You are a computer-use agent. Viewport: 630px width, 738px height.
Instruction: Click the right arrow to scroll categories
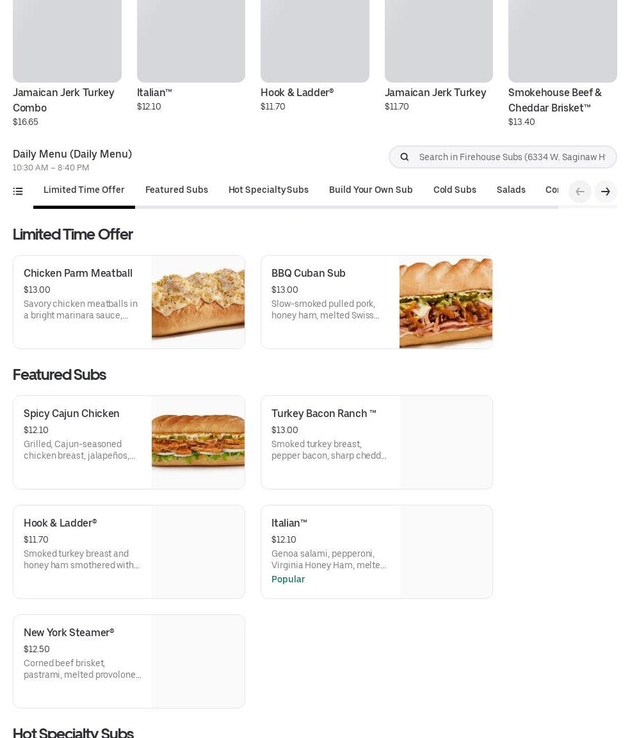(x=606, y=192)
